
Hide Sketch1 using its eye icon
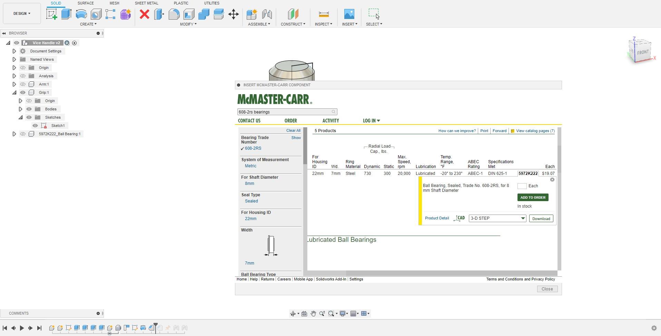click(x=35, y=126)
